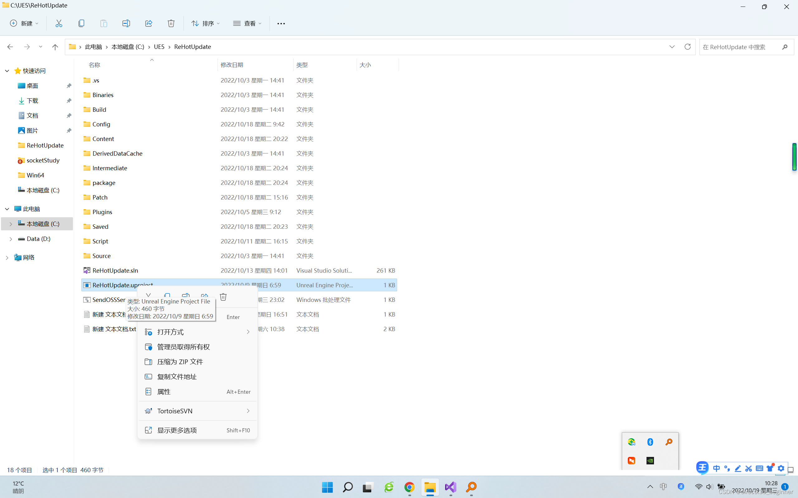Screen dimensions: 798x498
Task: Click the Copy icon in toolbar
Action: (81, 23)
